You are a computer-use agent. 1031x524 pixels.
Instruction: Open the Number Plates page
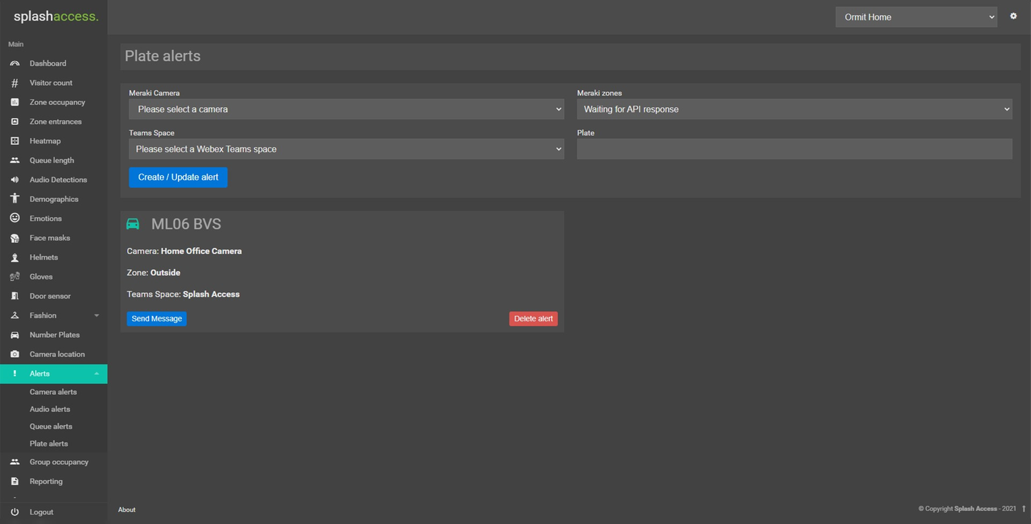53,334
